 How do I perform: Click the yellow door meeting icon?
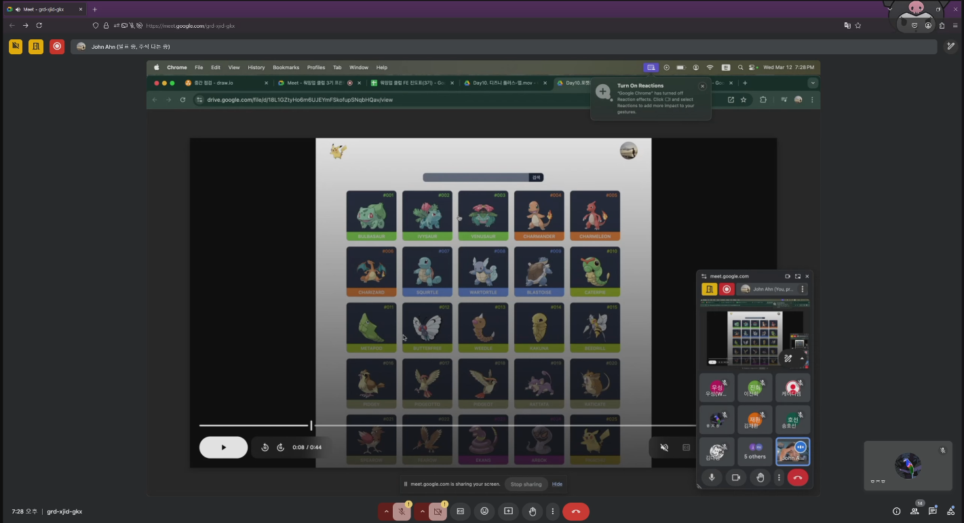36,46
